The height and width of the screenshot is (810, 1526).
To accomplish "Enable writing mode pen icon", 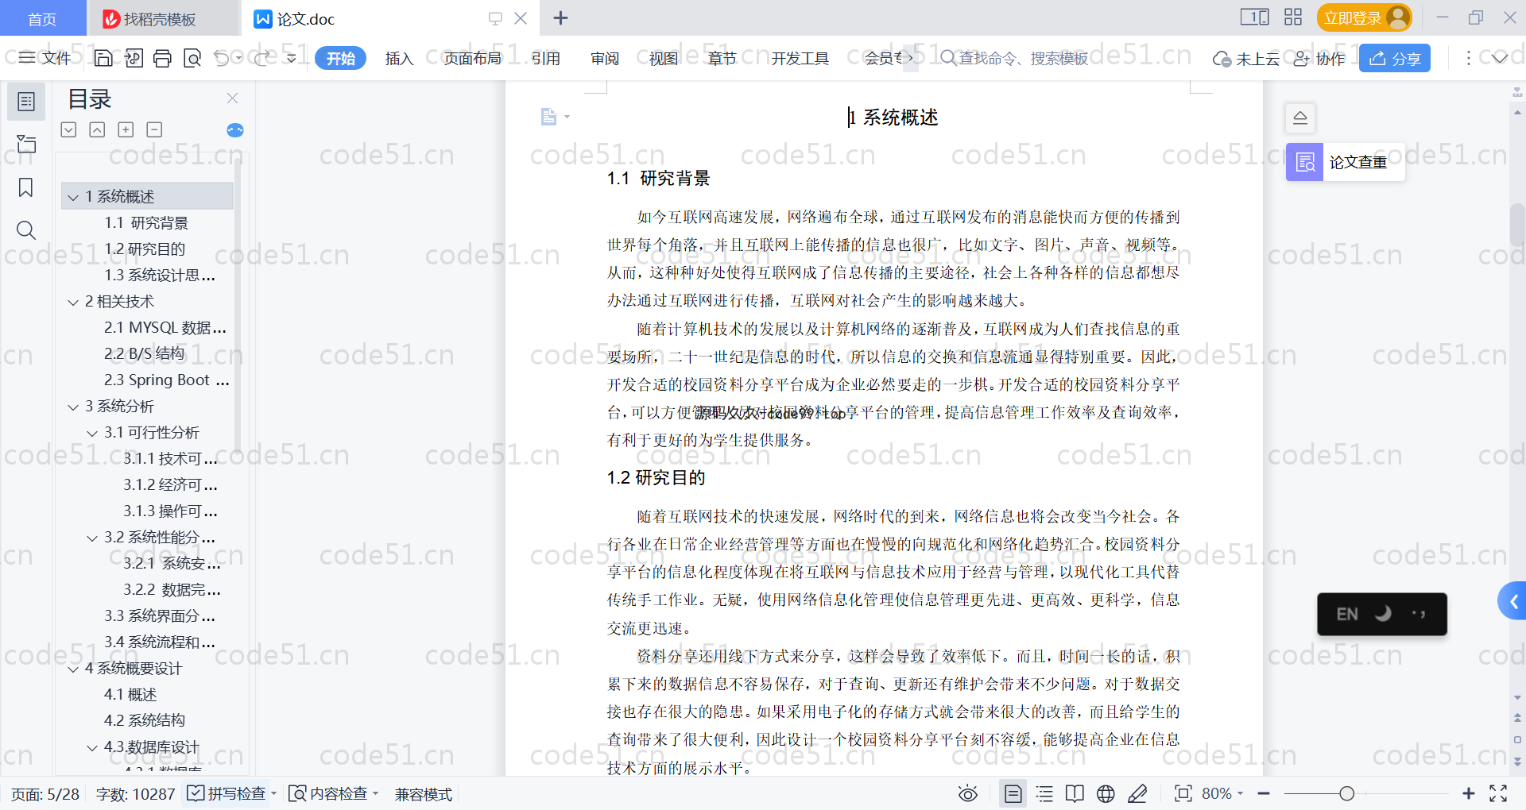I will 1137,793.
